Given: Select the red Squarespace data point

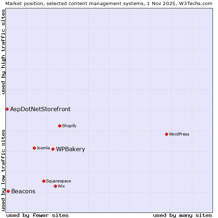Looking at the screenshot, I should [x=44, y=181].
